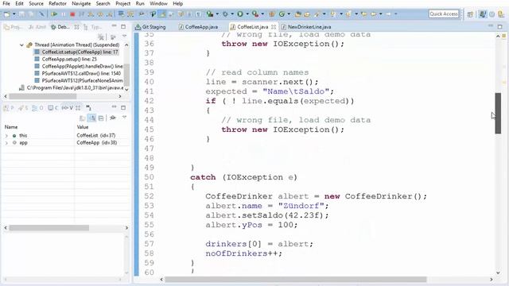Toggle Show Type Names in Variables view
The height and width of the screenshot is (286, 509).
tap(83, 118)
